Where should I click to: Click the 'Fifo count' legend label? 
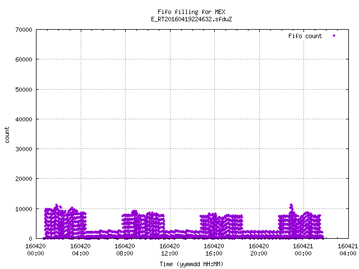point(305,36)
